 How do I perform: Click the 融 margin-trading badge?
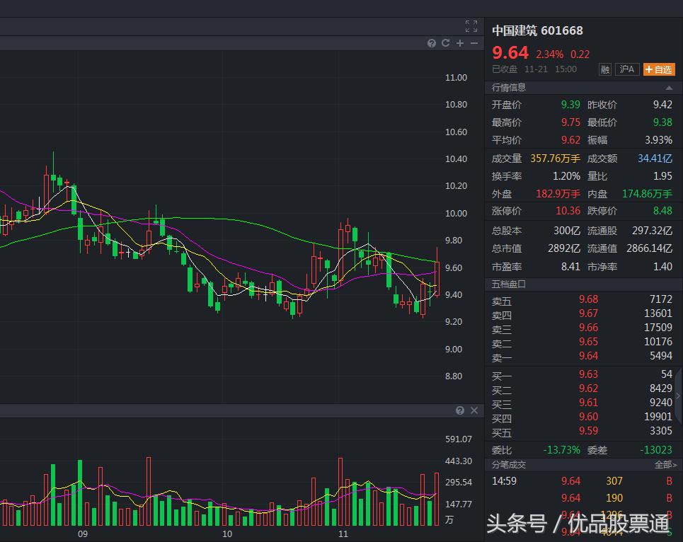coord(605,69)
